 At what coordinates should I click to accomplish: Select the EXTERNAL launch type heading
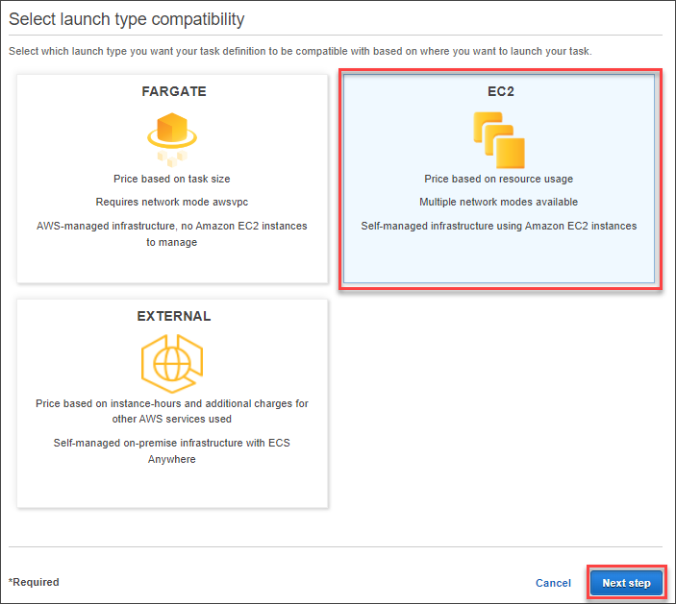point(174,316)
